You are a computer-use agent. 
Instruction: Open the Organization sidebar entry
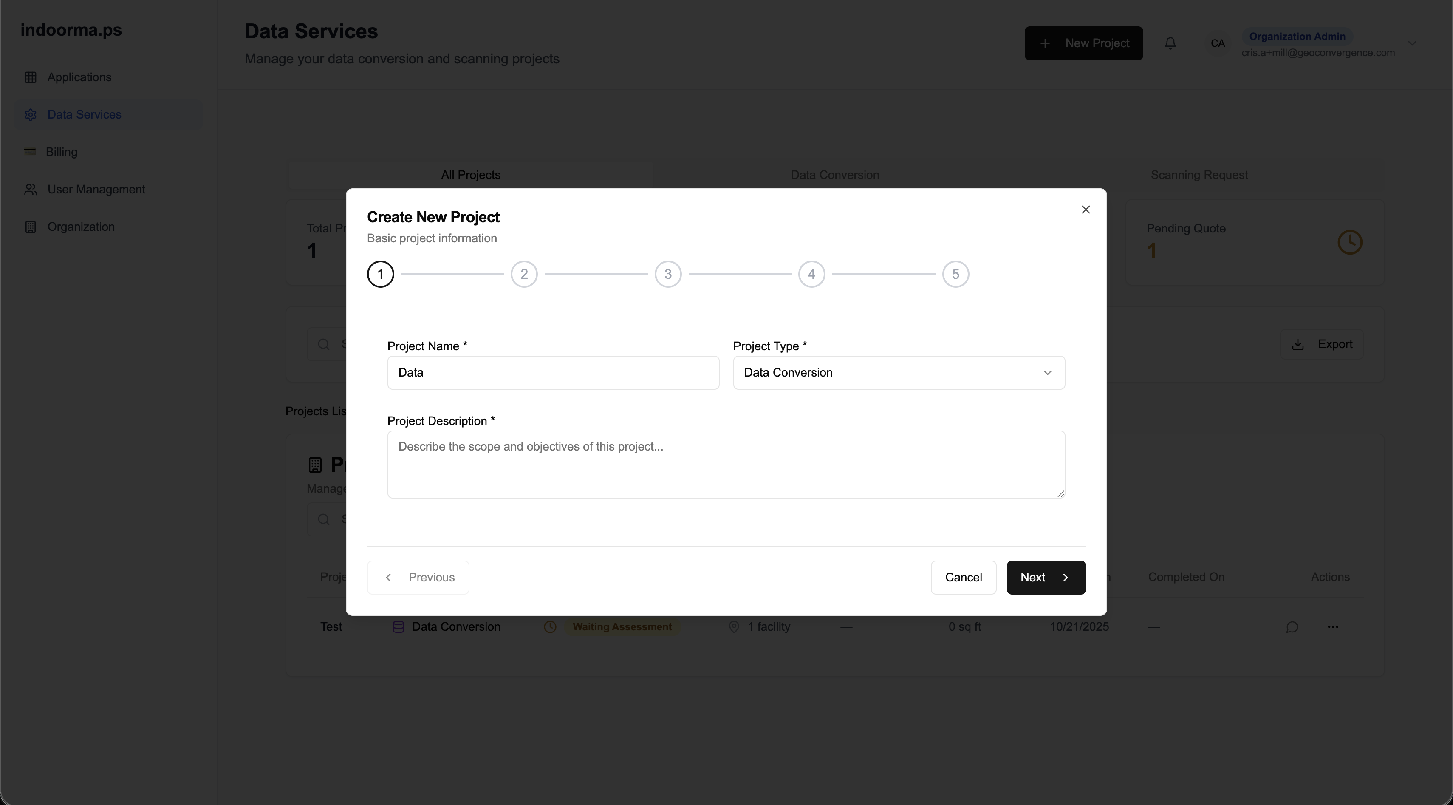click(x=108, y=227)
